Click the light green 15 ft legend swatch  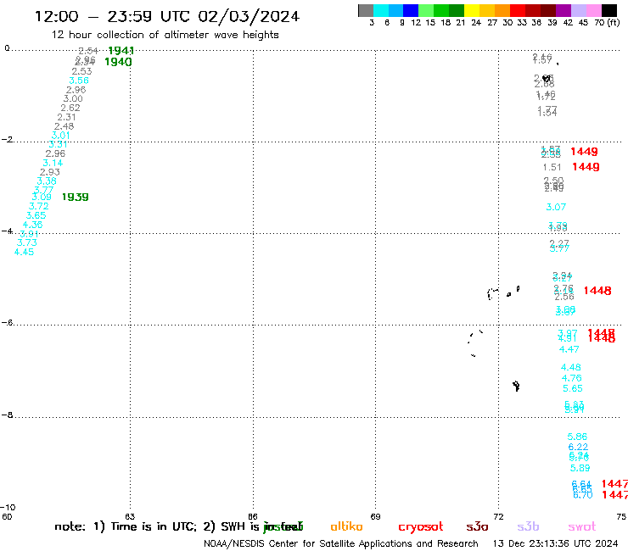coord(426,10)
